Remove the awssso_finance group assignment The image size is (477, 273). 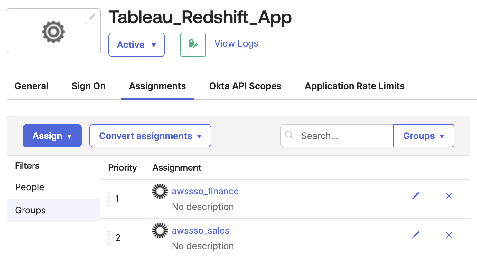click(x=449, y=196)
